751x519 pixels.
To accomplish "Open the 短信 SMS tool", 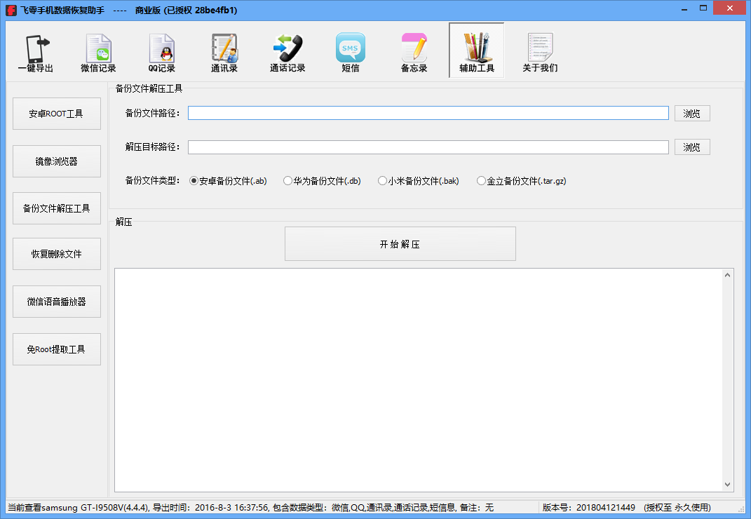I will pyautogui.click(x=351, y=51).
